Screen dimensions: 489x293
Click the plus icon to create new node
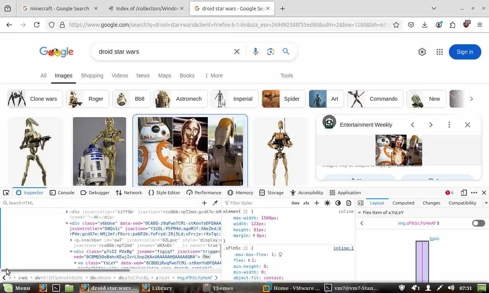click(x=204, y=203)
